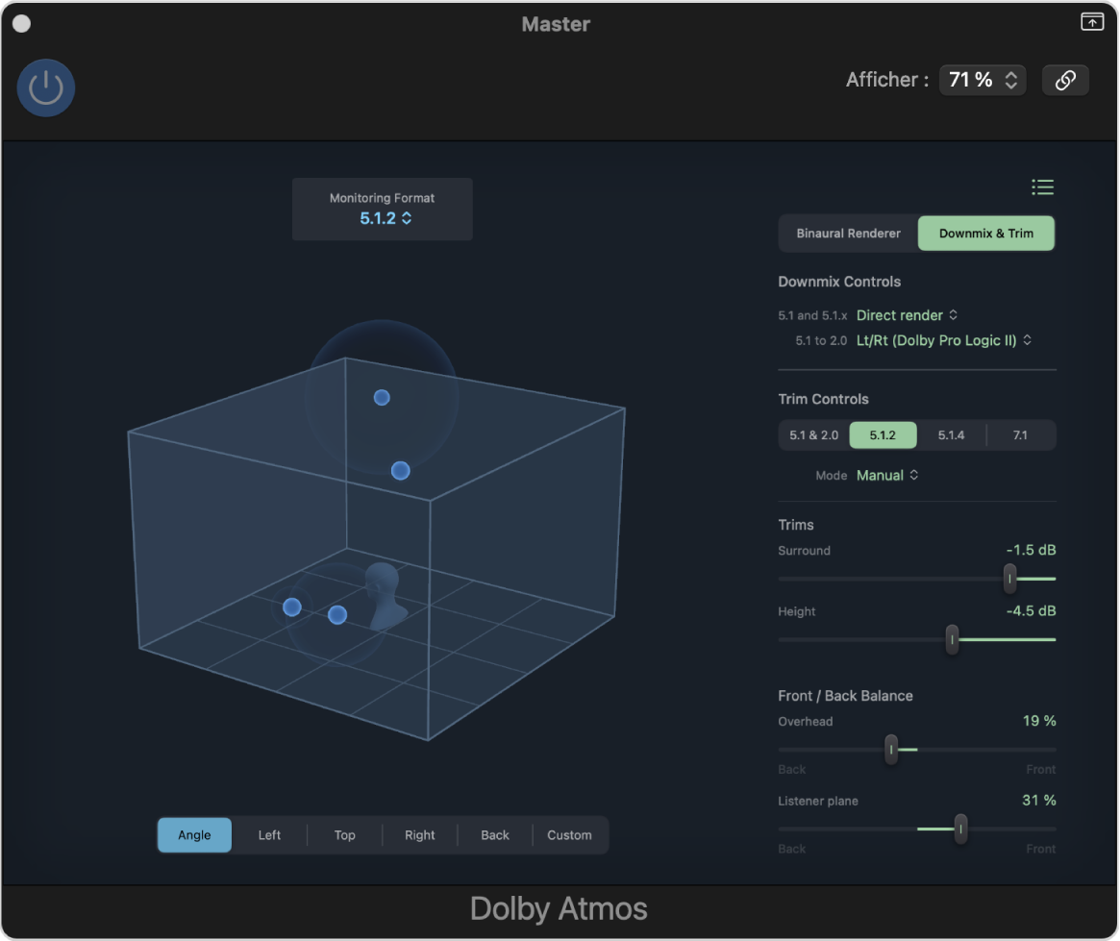Viewport: 1120px width, 941px height.
Task: Open the Mode Manual dropdown
Action: pyautogui.click(x=887, y=476)
